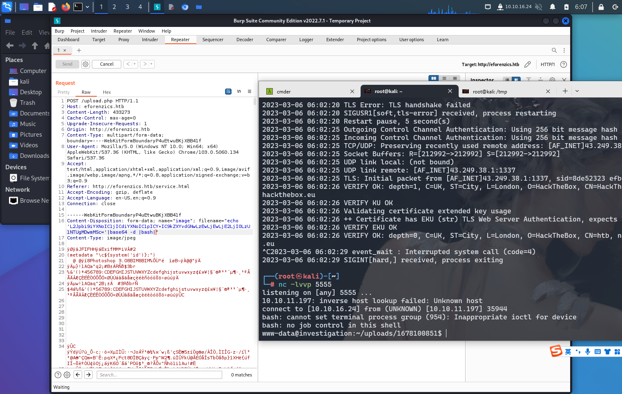Image resolution: width=622 pixels, height=394 pixels.
Task: Click the greyed Send button
Action: coord(67,64)
